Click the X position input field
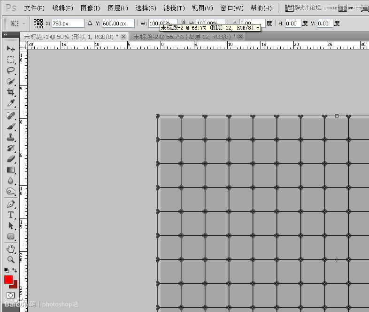This screenshot has height=312, width=369. (x=68, y=23)
